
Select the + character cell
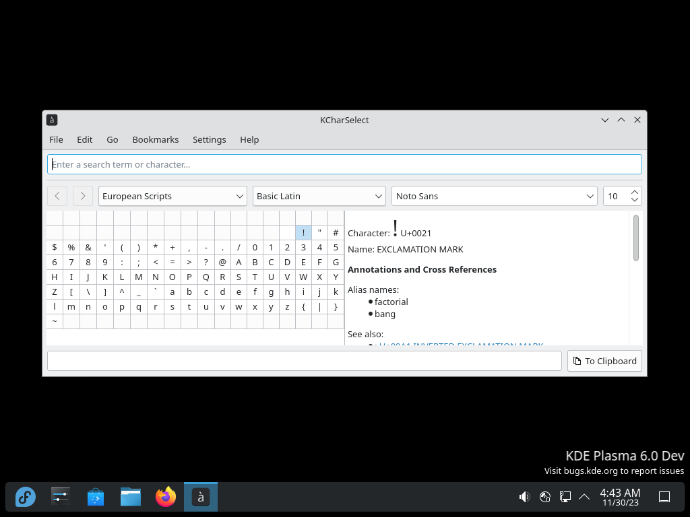coord(172,248)
